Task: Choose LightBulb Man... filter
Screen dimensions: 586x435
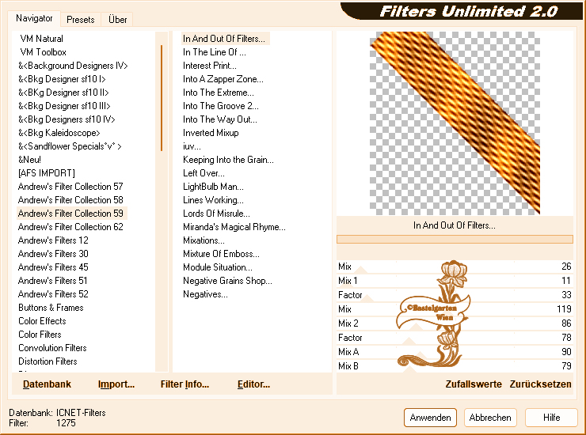Action: tap(213, 187)
